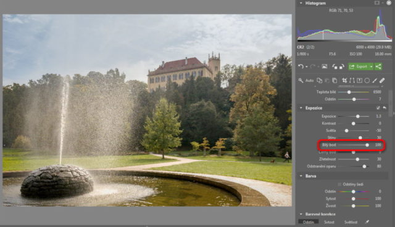The image size is (395, 227).
Task: Click the Sytost slider handle under Barva
Action: 354,199
